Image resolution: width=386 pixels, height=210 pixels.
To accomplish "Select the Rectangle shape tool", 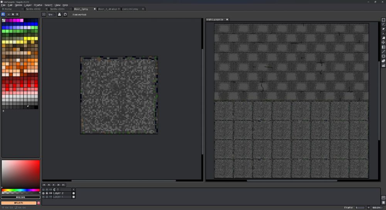I will (x=383, y=56).
